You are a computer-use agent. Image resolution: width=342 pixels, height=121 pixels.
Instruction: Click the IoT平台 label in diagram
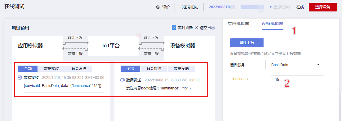pyautogui.click(x=111, y=46)
